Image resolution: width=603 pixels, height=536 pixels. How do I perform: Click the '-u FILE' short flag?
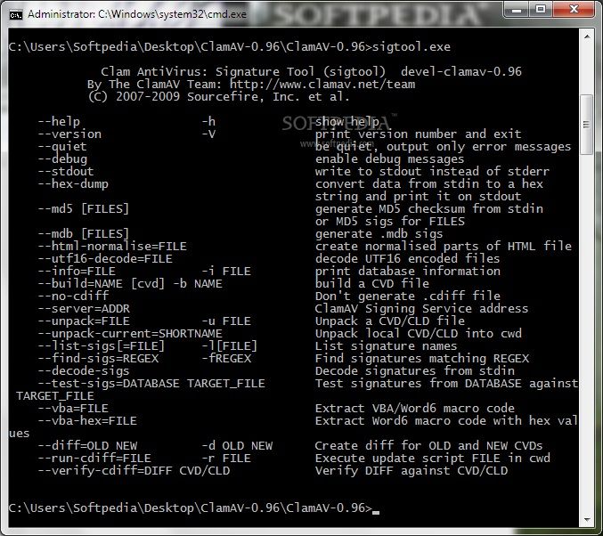coord(226,321)
